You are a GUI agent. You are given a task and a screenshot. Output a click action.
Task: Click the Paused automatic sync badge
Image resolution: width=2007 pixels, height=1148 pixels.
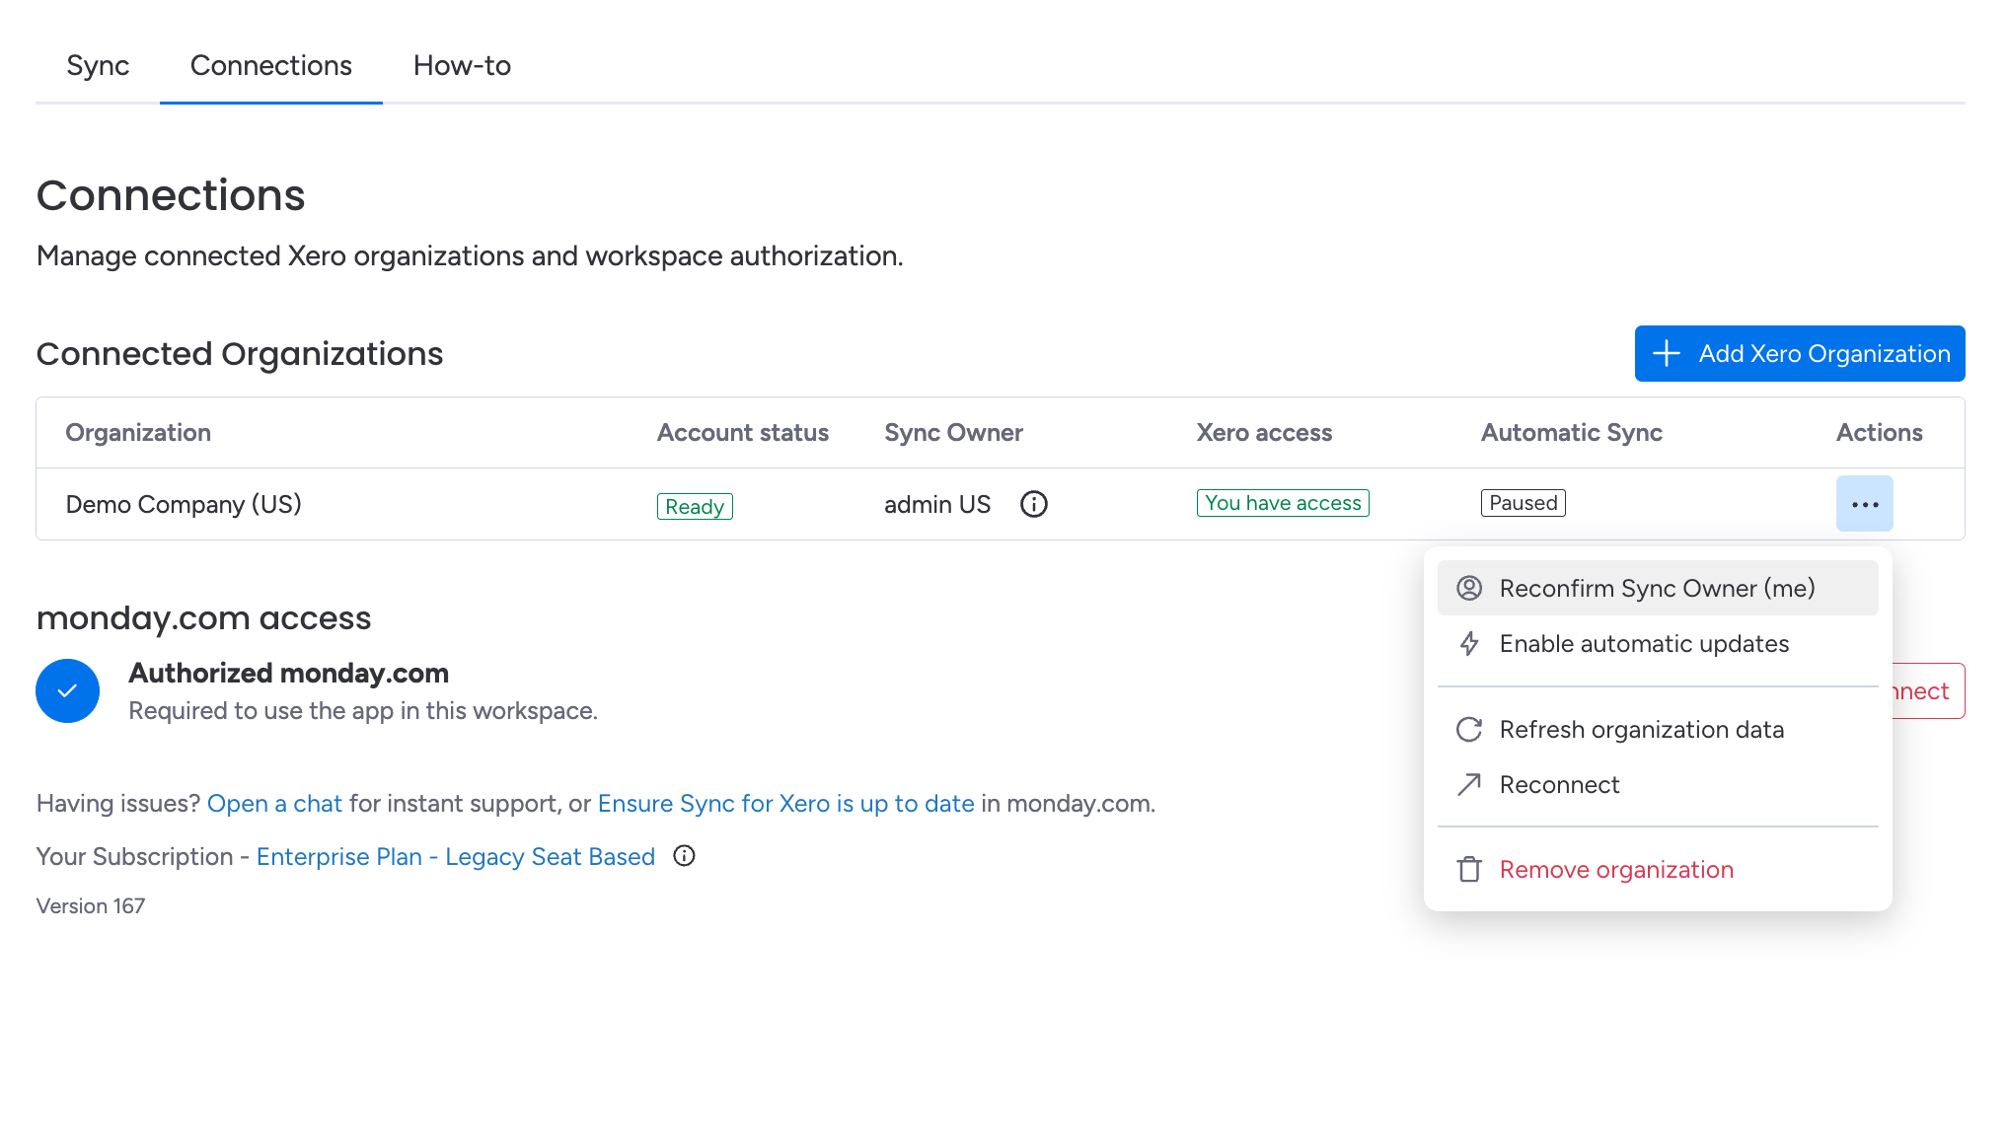pos(1523,503)
